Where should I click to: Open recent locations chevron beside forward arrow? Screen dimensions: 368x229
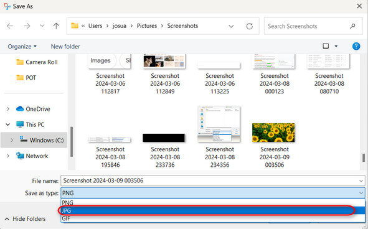point(42,26)
